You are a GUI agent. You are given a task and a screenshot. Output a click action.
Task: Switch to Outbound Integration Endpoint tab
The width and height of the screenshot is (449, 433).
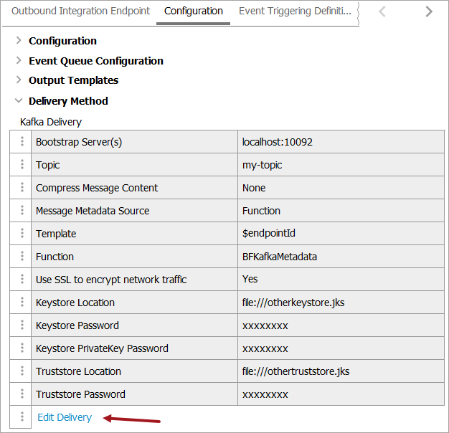80,11
